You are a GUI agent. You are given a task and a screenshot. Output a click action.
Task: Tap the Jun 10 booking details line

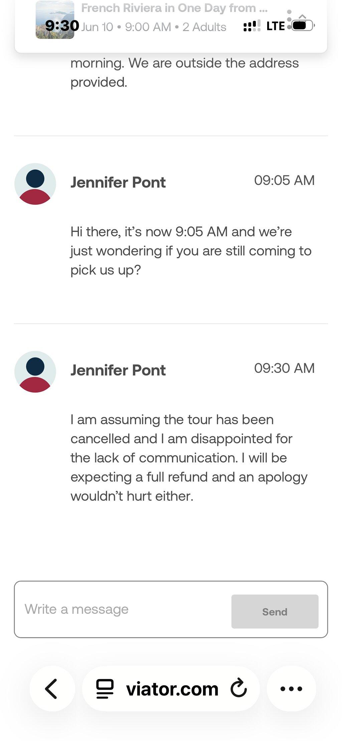coord(154,27)
